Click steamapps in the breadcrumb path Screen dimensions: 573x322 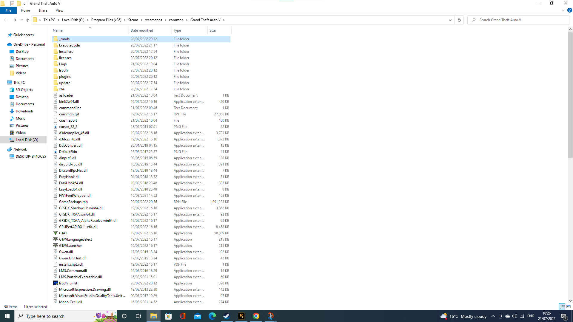[153, 20]
